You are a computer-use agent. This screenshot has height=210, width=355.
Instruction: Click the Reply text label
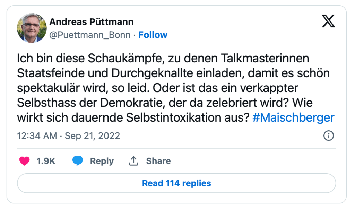click(x=102, y=161)
